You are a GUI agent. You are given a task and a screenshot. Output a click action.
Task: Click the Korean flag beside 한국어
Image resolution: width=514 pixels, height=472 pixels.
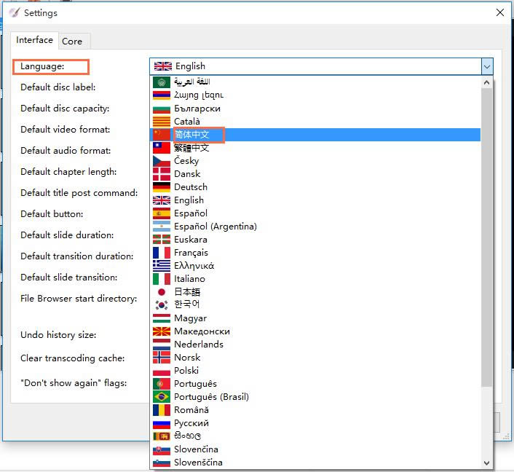(x=162, y=304)
